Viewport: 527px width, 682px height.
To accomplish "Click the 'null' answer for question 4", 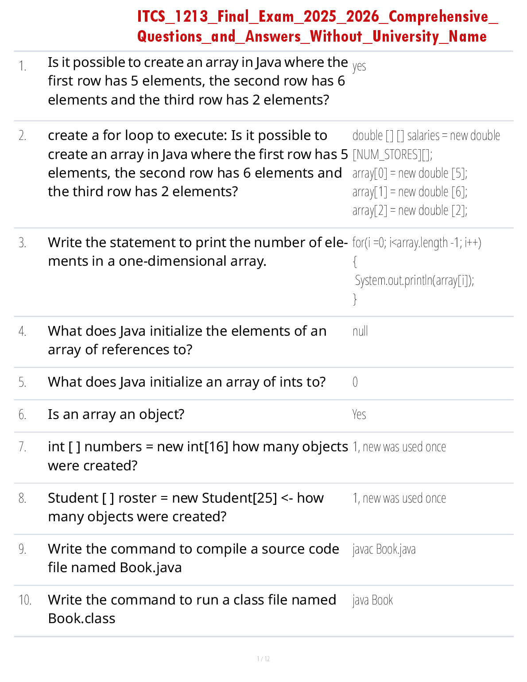I will [360, 331].
